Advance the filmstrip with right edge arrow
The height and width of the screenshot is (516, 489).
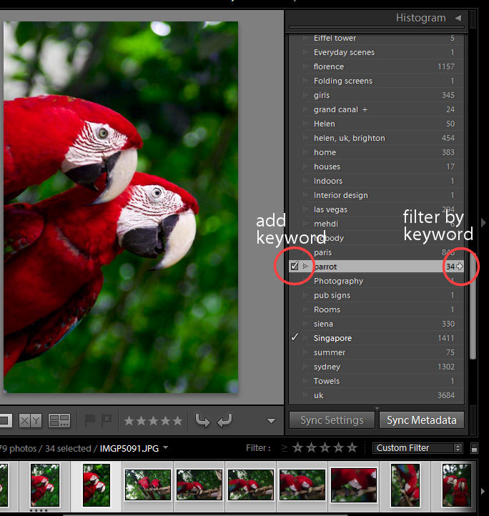click(483, 491)
